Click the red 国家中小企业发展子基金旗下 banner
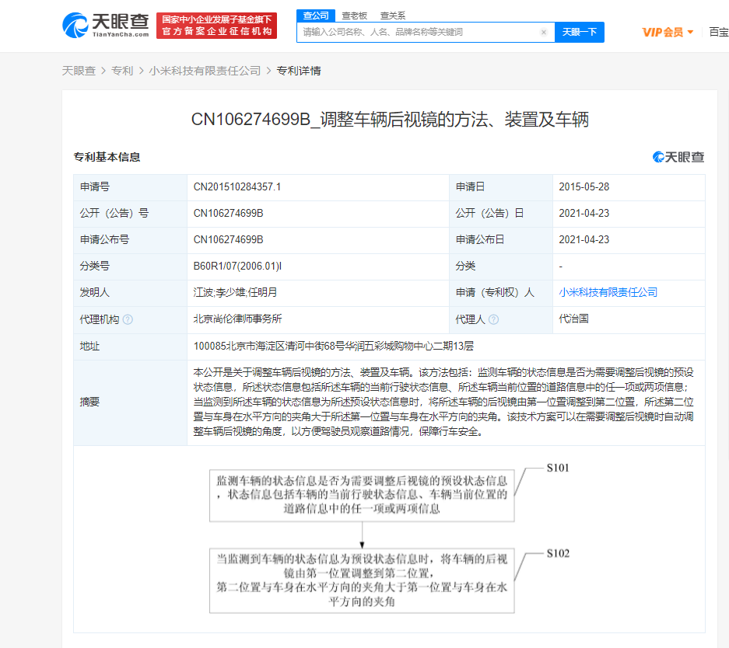 (216, 26)
